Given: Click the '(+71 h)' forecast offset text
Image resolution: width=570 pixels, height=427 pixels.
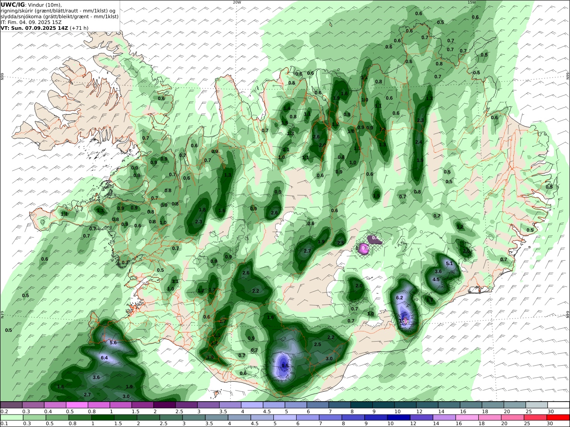Looking at the screenshot, I should click(x=79, y=28).
